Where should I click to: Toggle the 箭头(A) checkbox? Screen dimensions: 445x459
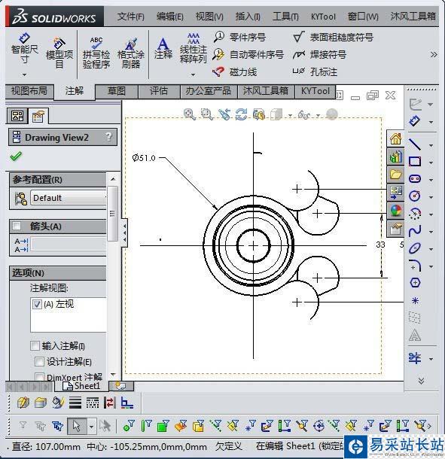click(17, 226)
